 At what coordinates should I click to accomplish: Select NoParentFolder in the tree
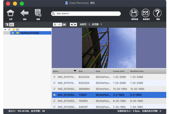pyautogui.click(x=30, y=33)
